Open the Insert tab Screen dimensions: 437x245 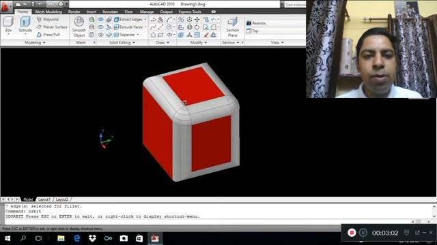(91, 12)
